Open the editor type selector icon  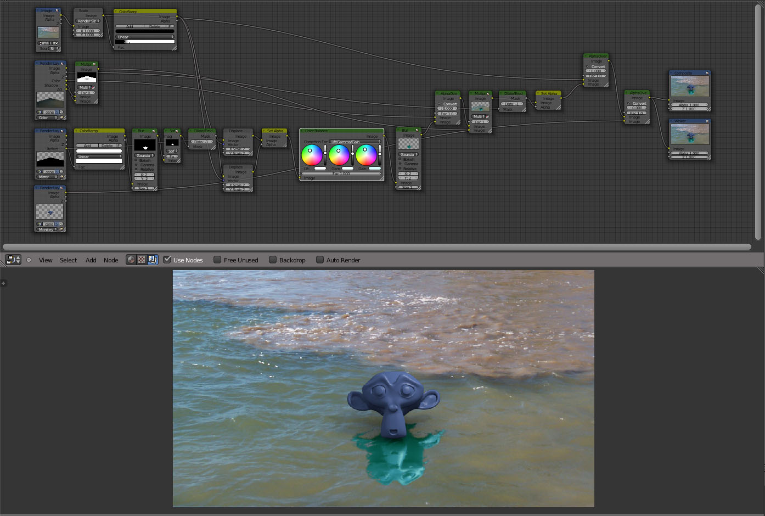13,260
